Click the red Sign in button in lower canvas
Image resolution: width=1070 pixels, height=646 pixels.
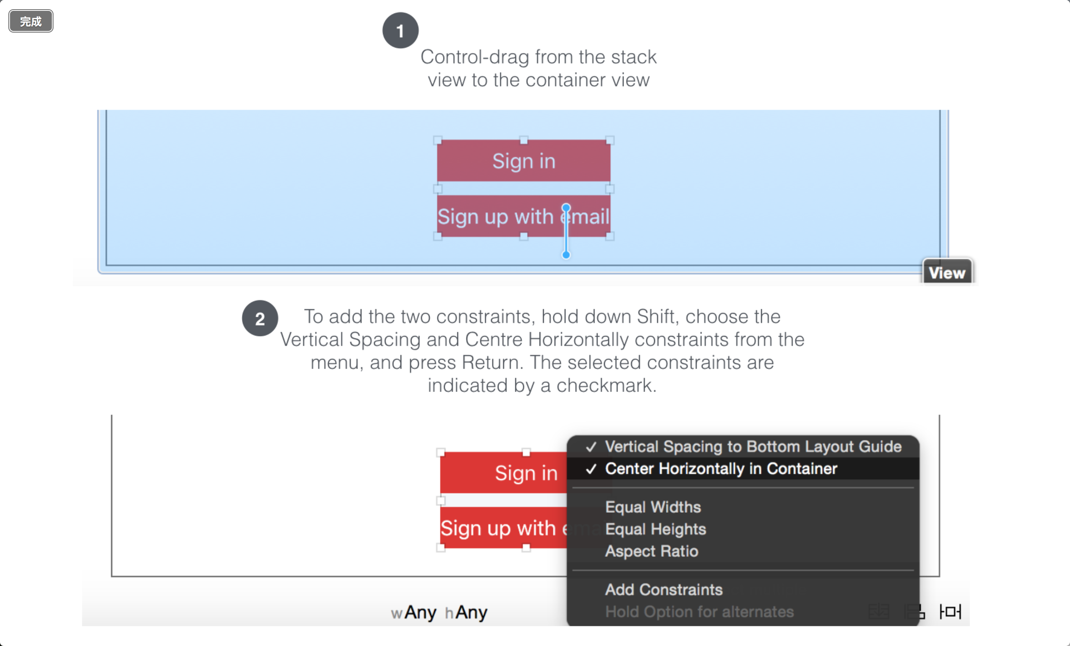504,472
